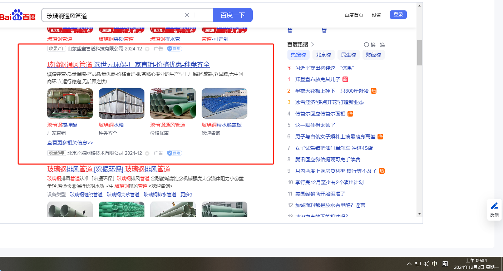Select the 热搜榜 tab
Viewport: 503px width, 271px height.
(x=299, y=55)
